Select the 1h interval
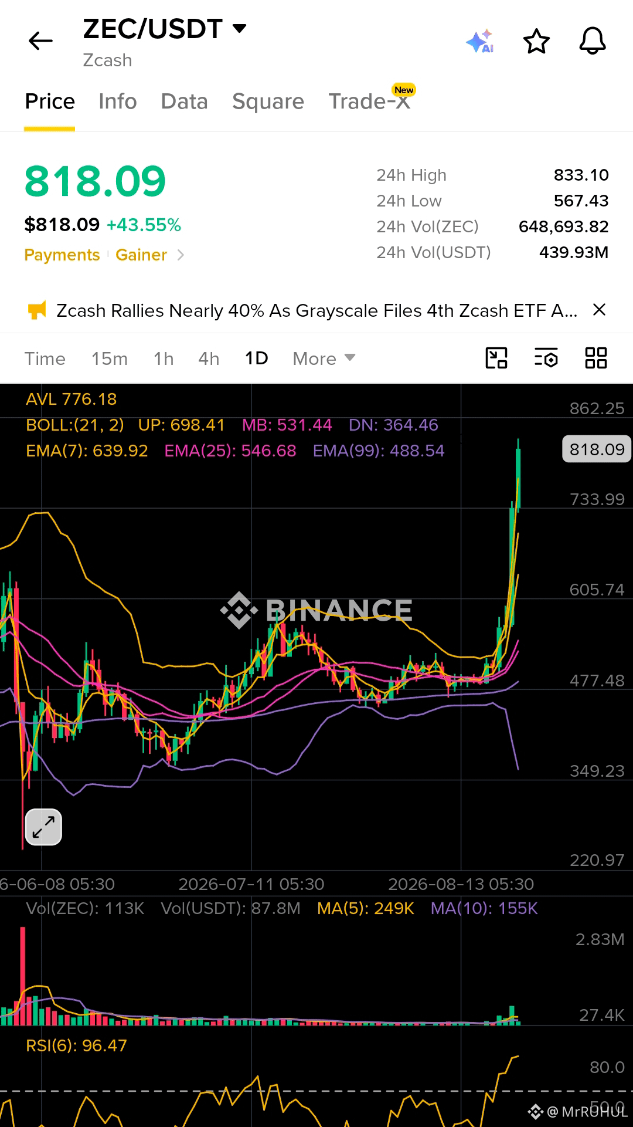633x1127 pixels. [164, 358]
